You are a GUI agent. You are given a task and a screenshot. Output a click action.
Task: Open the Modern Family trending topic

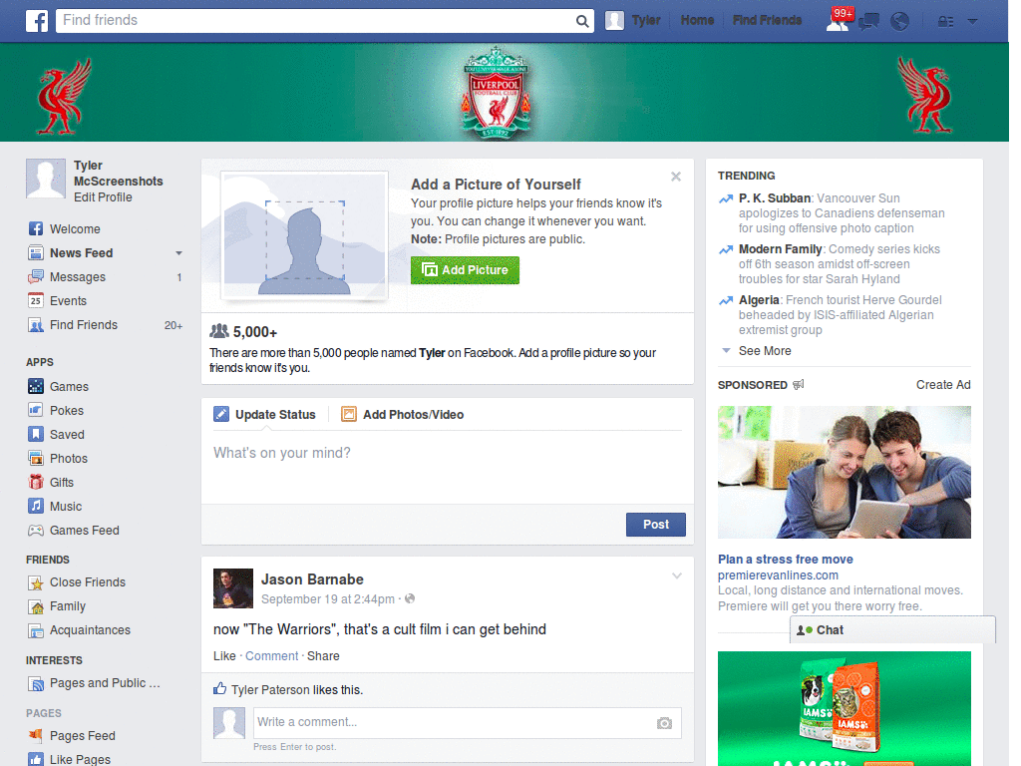pyautogui.click(x=780, y=248)
